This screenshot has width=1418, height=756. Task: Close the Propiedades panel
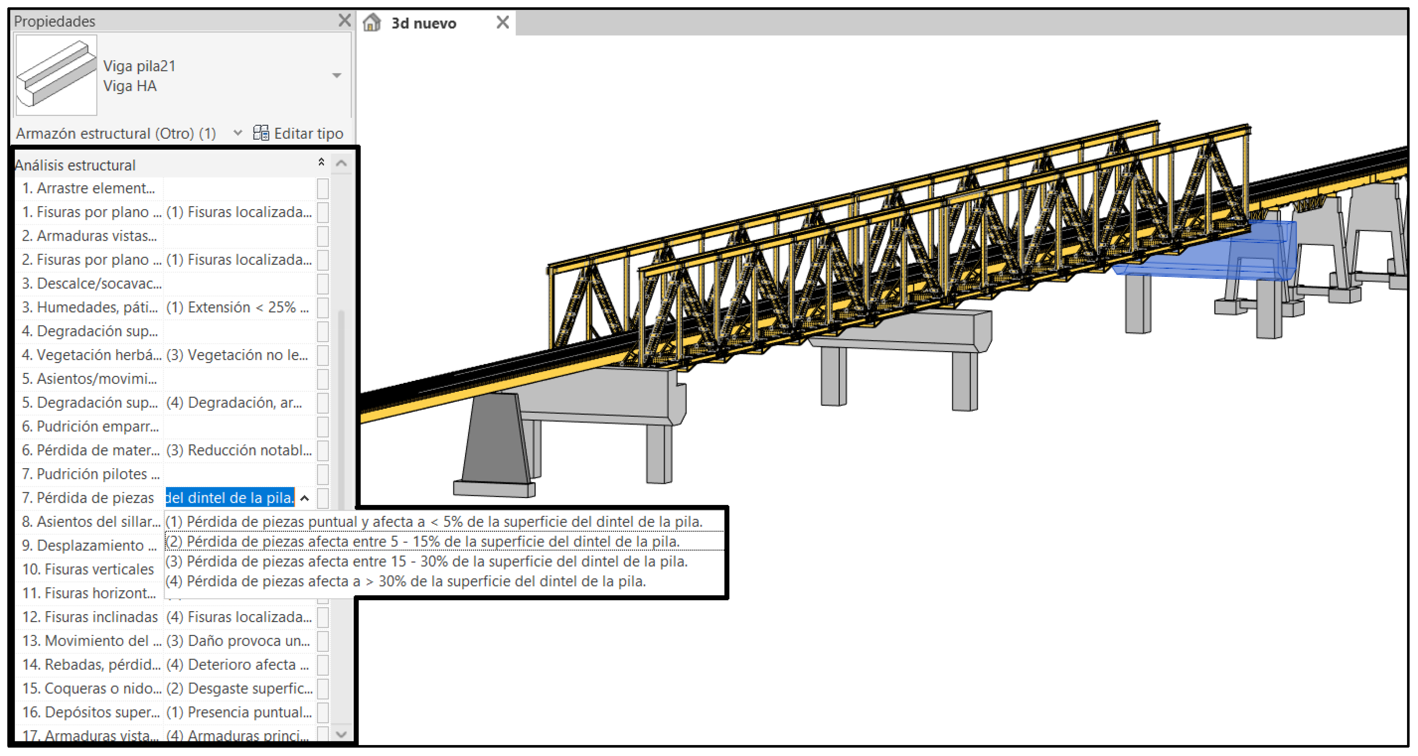tap(344, 20)
